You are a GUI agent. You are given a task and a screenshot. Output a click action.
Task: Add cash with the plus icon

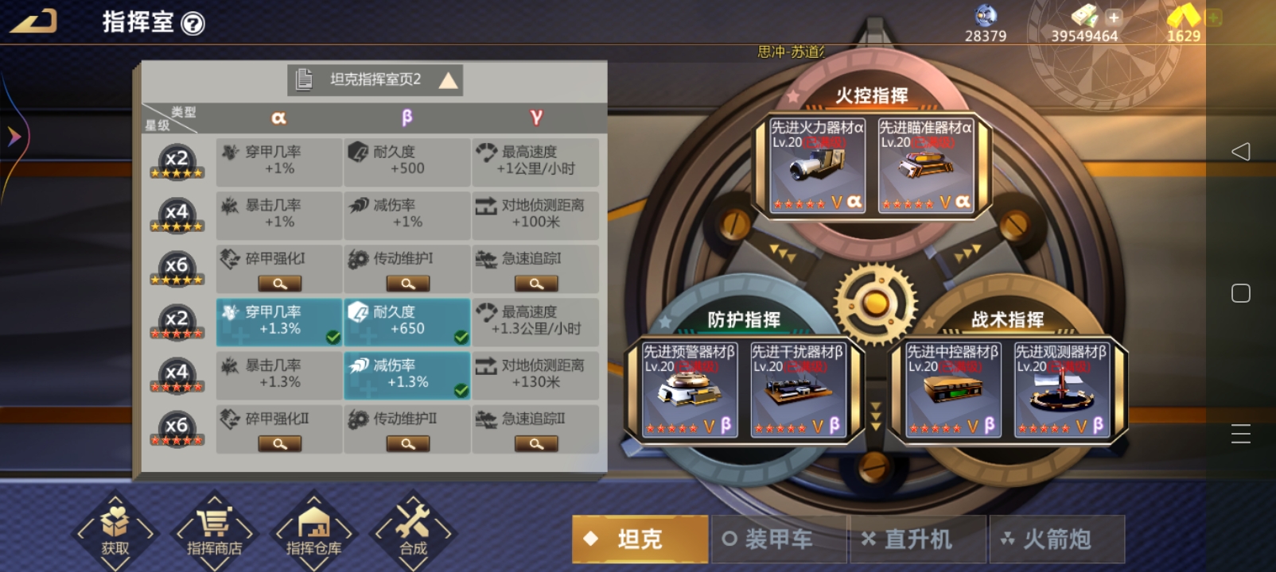click(1113, 17)
